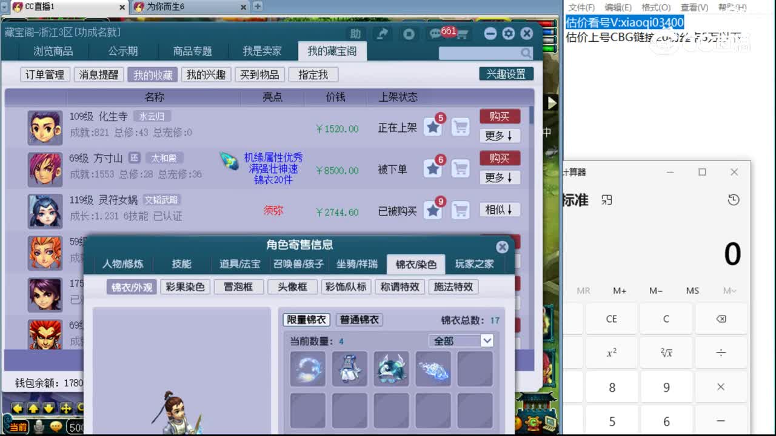
Task: Click the yellow chat bubble icon in the game
Action: (x=56, y=426)
